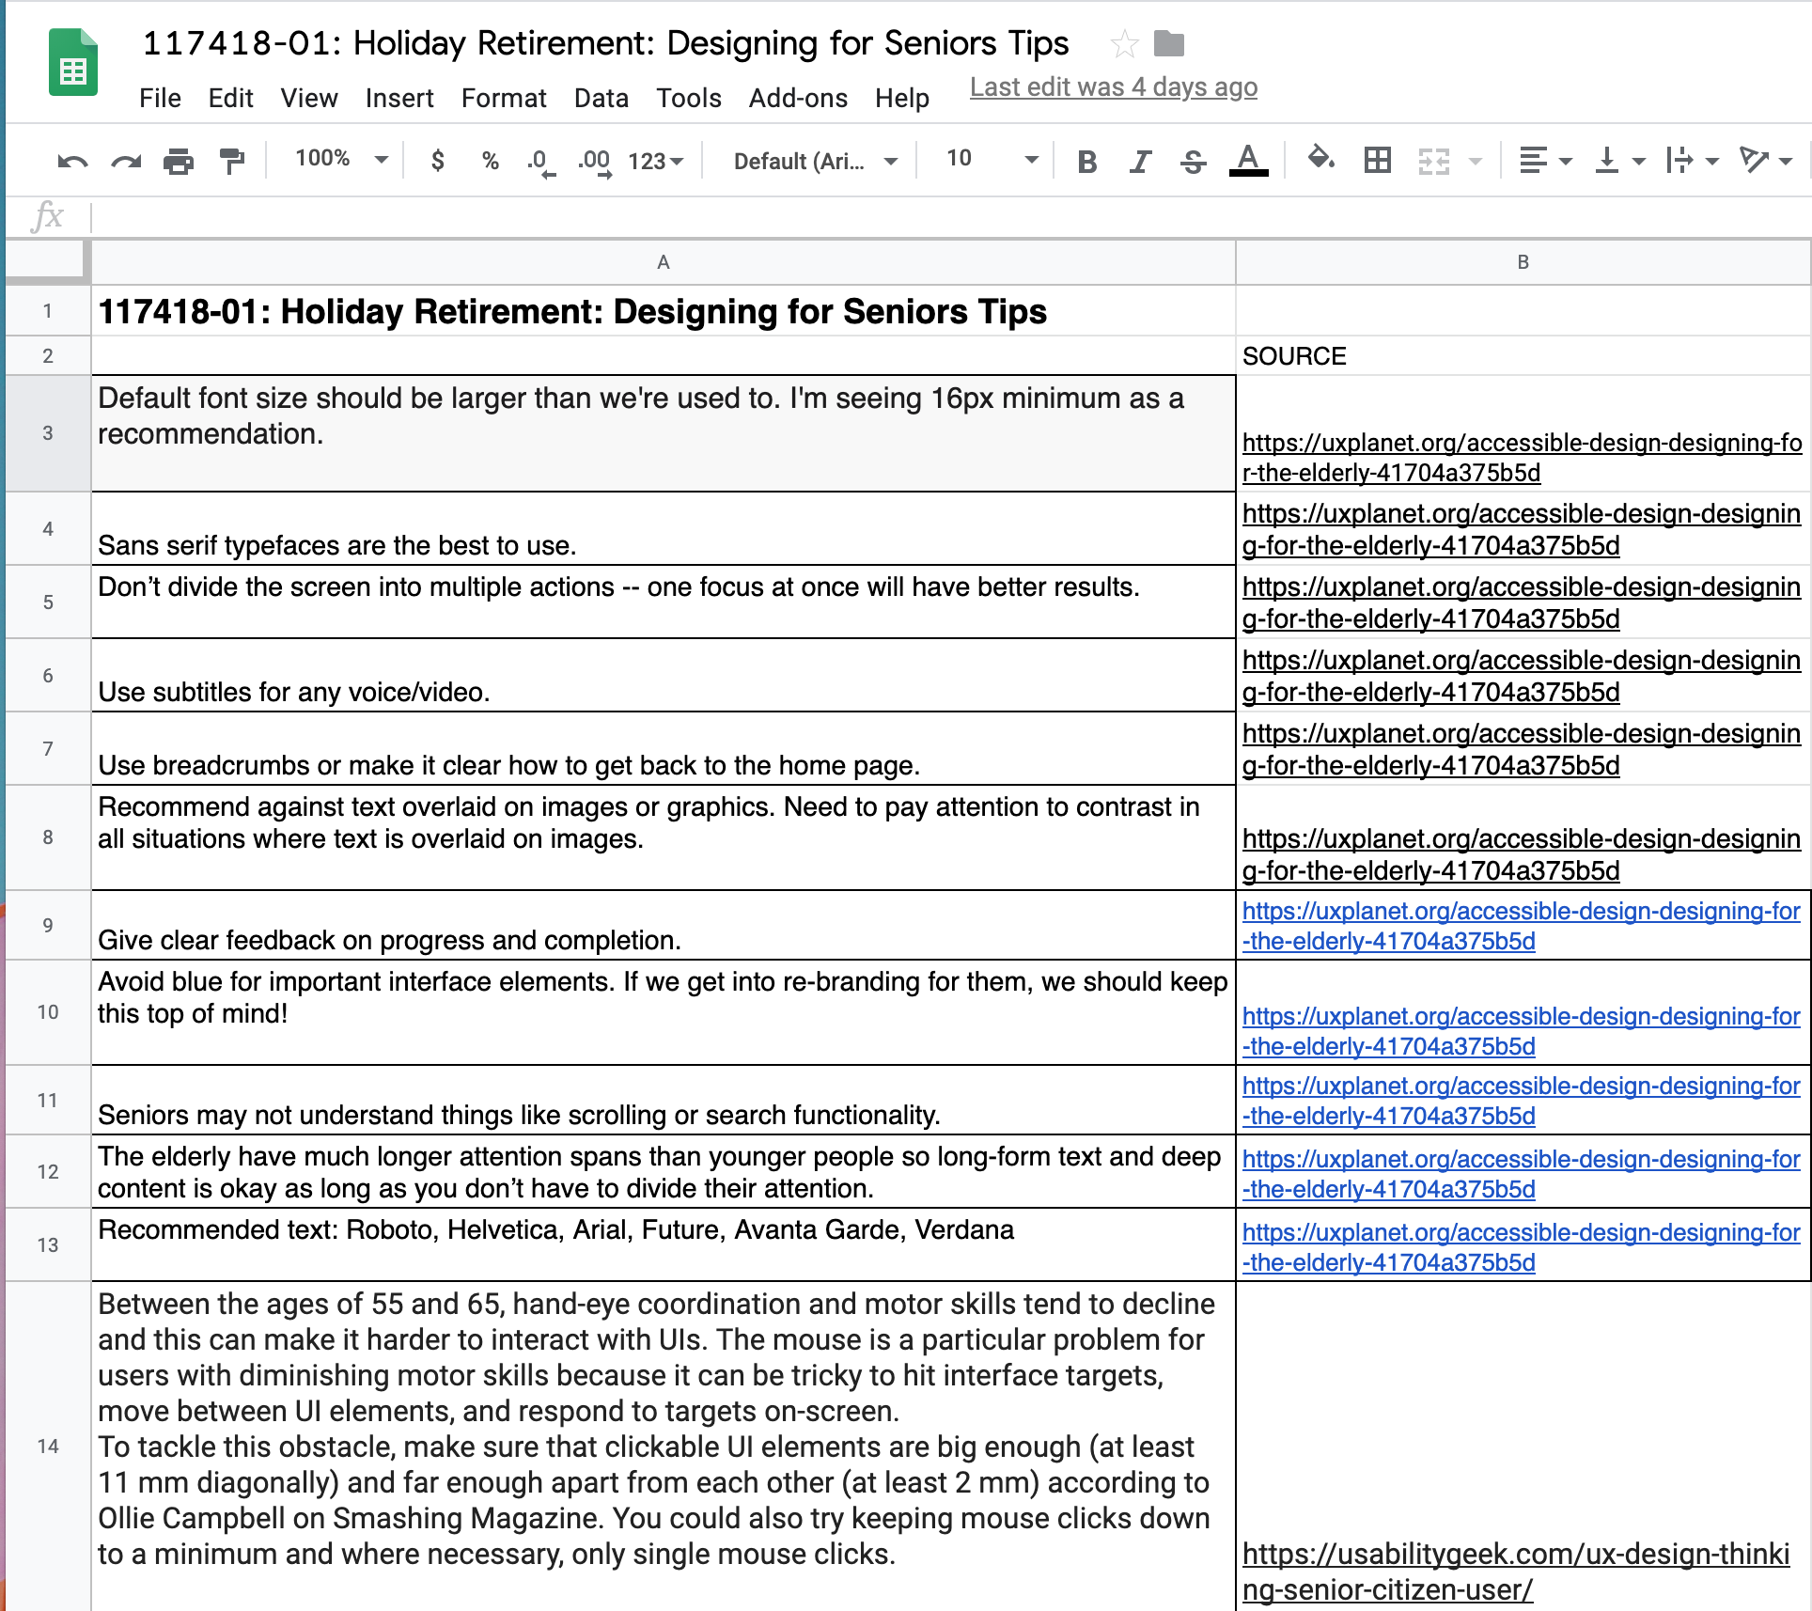Open text wrapping dropdown
The width and height of the screenshot is (1812, 1611).
1692,161
